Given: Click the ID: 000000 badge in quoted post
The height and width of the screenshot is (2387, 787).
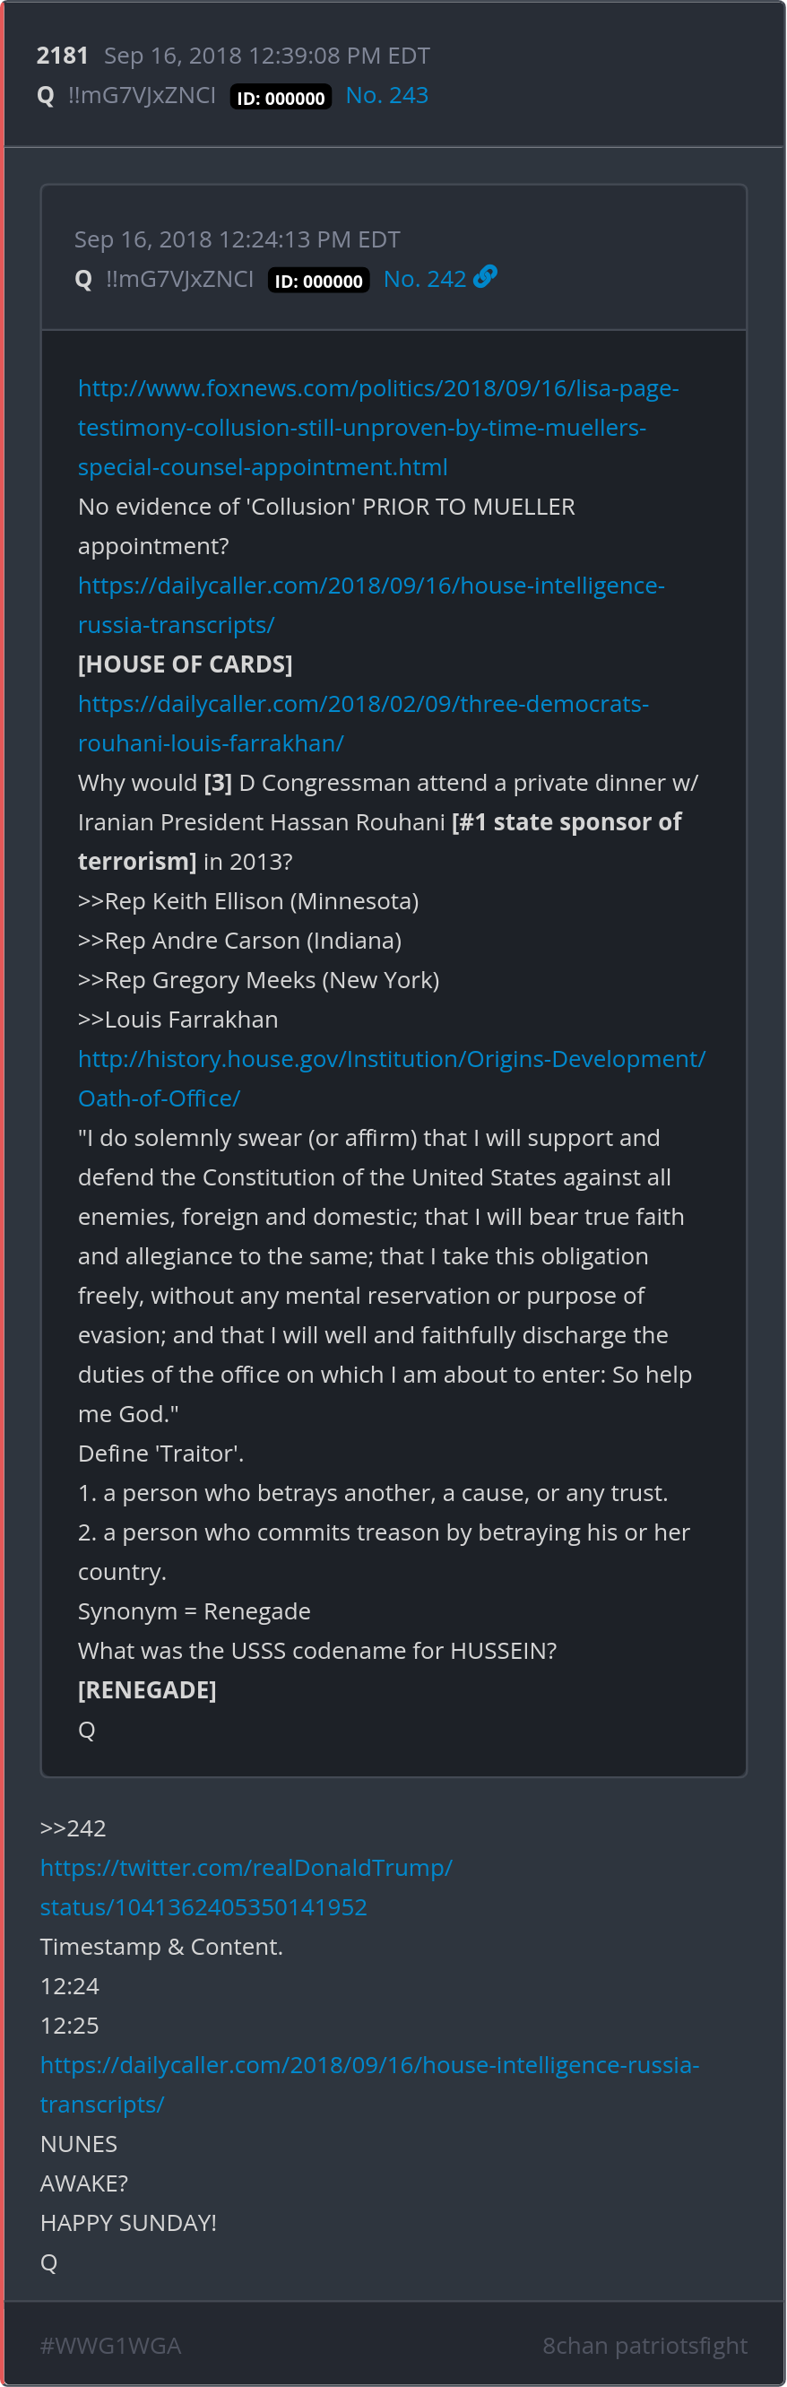Looking at the screenshot, I should tap(318, 281).
